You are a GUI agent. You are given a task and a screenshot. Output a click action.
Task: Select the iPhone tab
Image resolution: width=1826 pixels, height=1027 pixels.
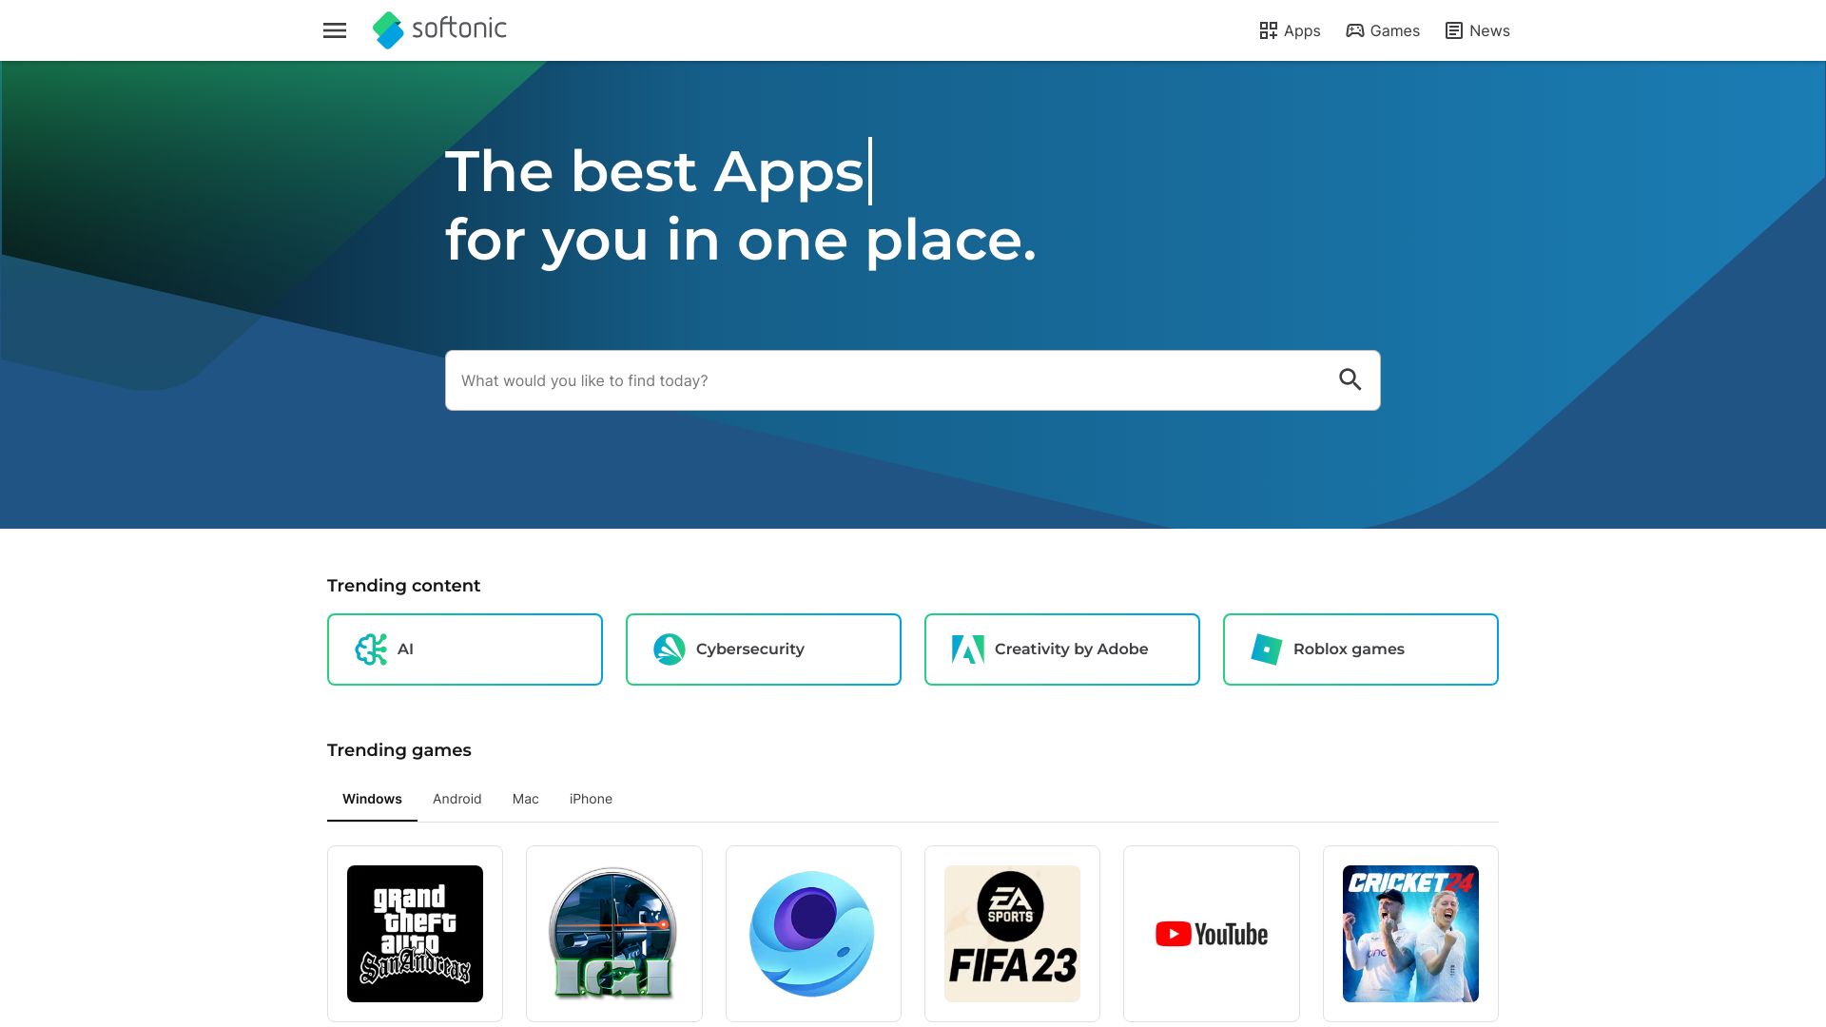pyautogui.click(x=591, y=799)
